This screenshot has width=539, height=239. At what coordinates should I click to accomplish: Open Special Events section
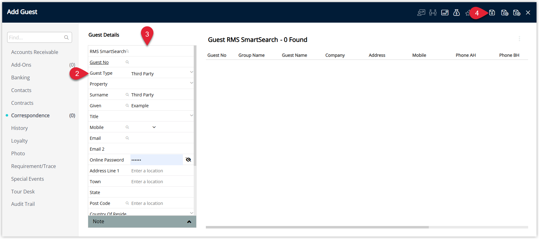[27, 179]
